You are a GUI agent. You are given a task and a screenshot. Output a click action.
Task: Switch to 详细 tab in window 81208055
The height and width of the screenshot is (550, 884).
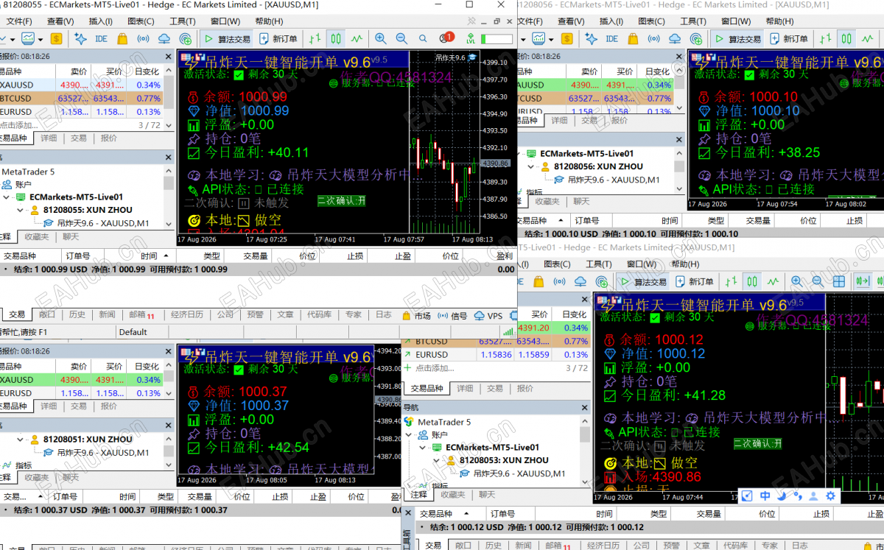(49, 138)
